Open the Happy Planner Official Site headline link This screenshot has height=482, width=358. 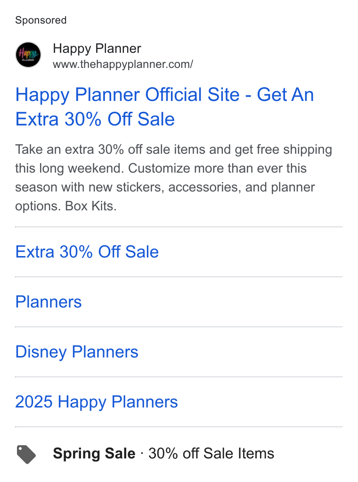(164, 107)
